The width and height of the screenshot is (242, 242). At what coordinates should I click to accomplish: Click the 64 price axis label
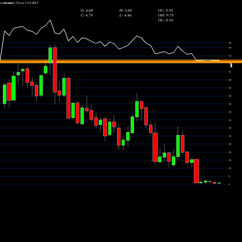(230, 88)
